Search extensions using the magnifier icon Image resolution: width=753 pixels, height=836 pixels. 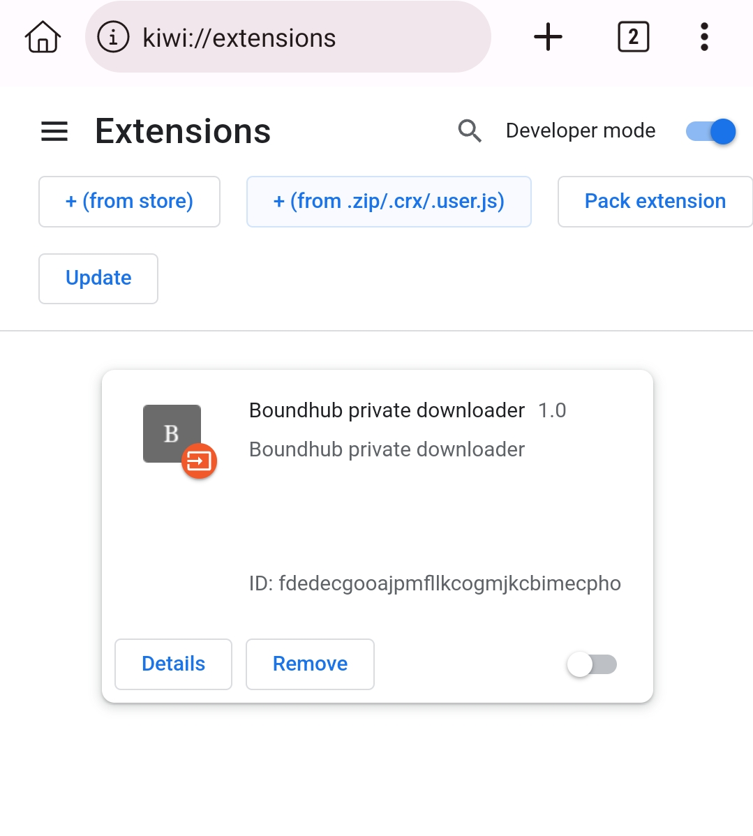click(470, 130)
